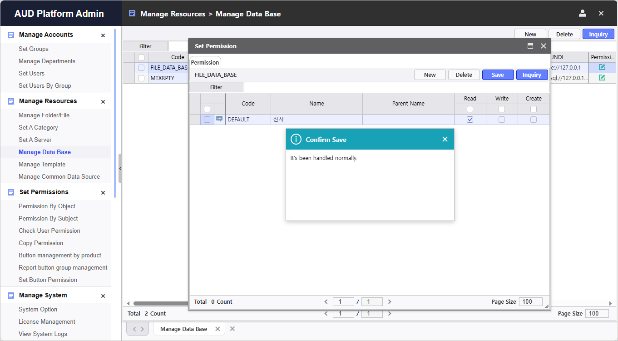Go to previous page in Set Permission pager

click(x=326, y=301)
